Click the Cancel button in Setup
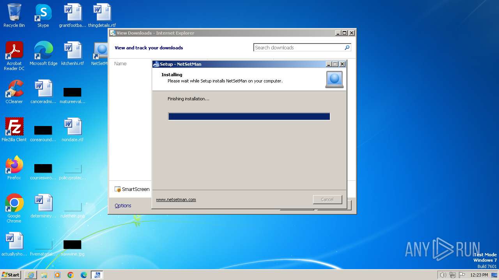499x280 pixels. (x=327, y=199)
